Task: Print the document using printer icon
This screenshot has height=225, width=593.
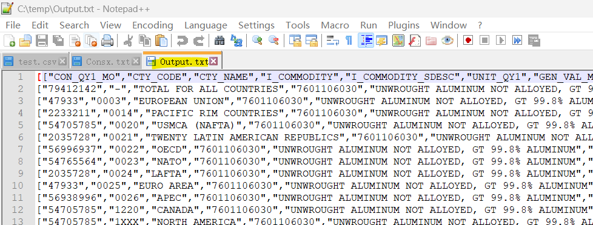Action: (x=107, y=41)
